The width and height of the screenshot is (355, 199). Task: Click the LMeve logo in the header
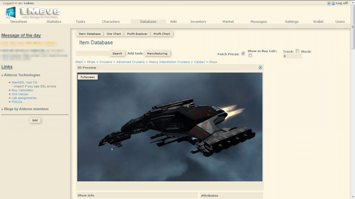pos(33,13)
